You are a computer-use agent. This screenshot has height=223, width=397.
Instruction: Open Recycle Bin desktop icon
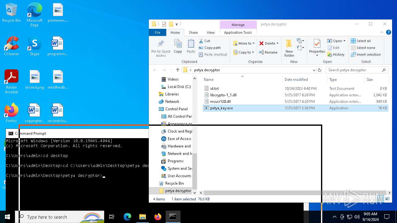(x=11, y=13)
